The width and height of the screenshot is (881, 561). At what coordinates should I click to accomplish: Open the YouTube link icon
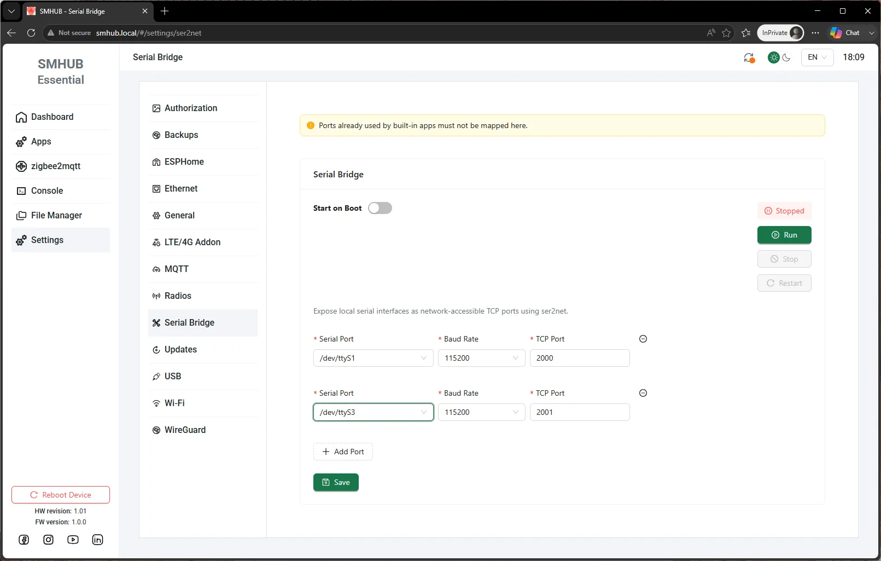(x=73, y=540)
